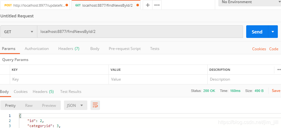
Task: Click the Description input cell
Action: pyautogui.click(x=244, y=79)
